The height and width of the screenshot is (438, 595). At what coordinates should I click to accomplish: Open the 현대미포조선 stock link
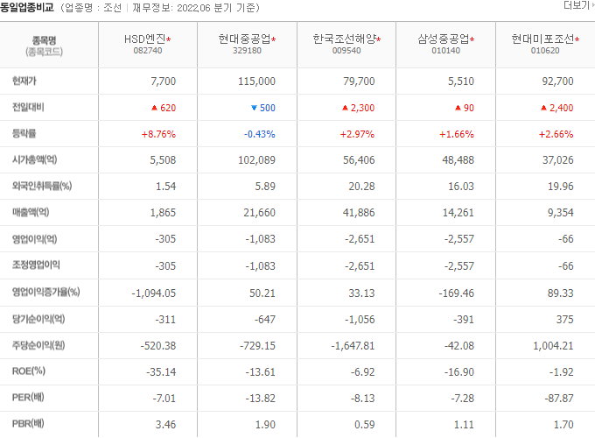[x=542, y=39]
